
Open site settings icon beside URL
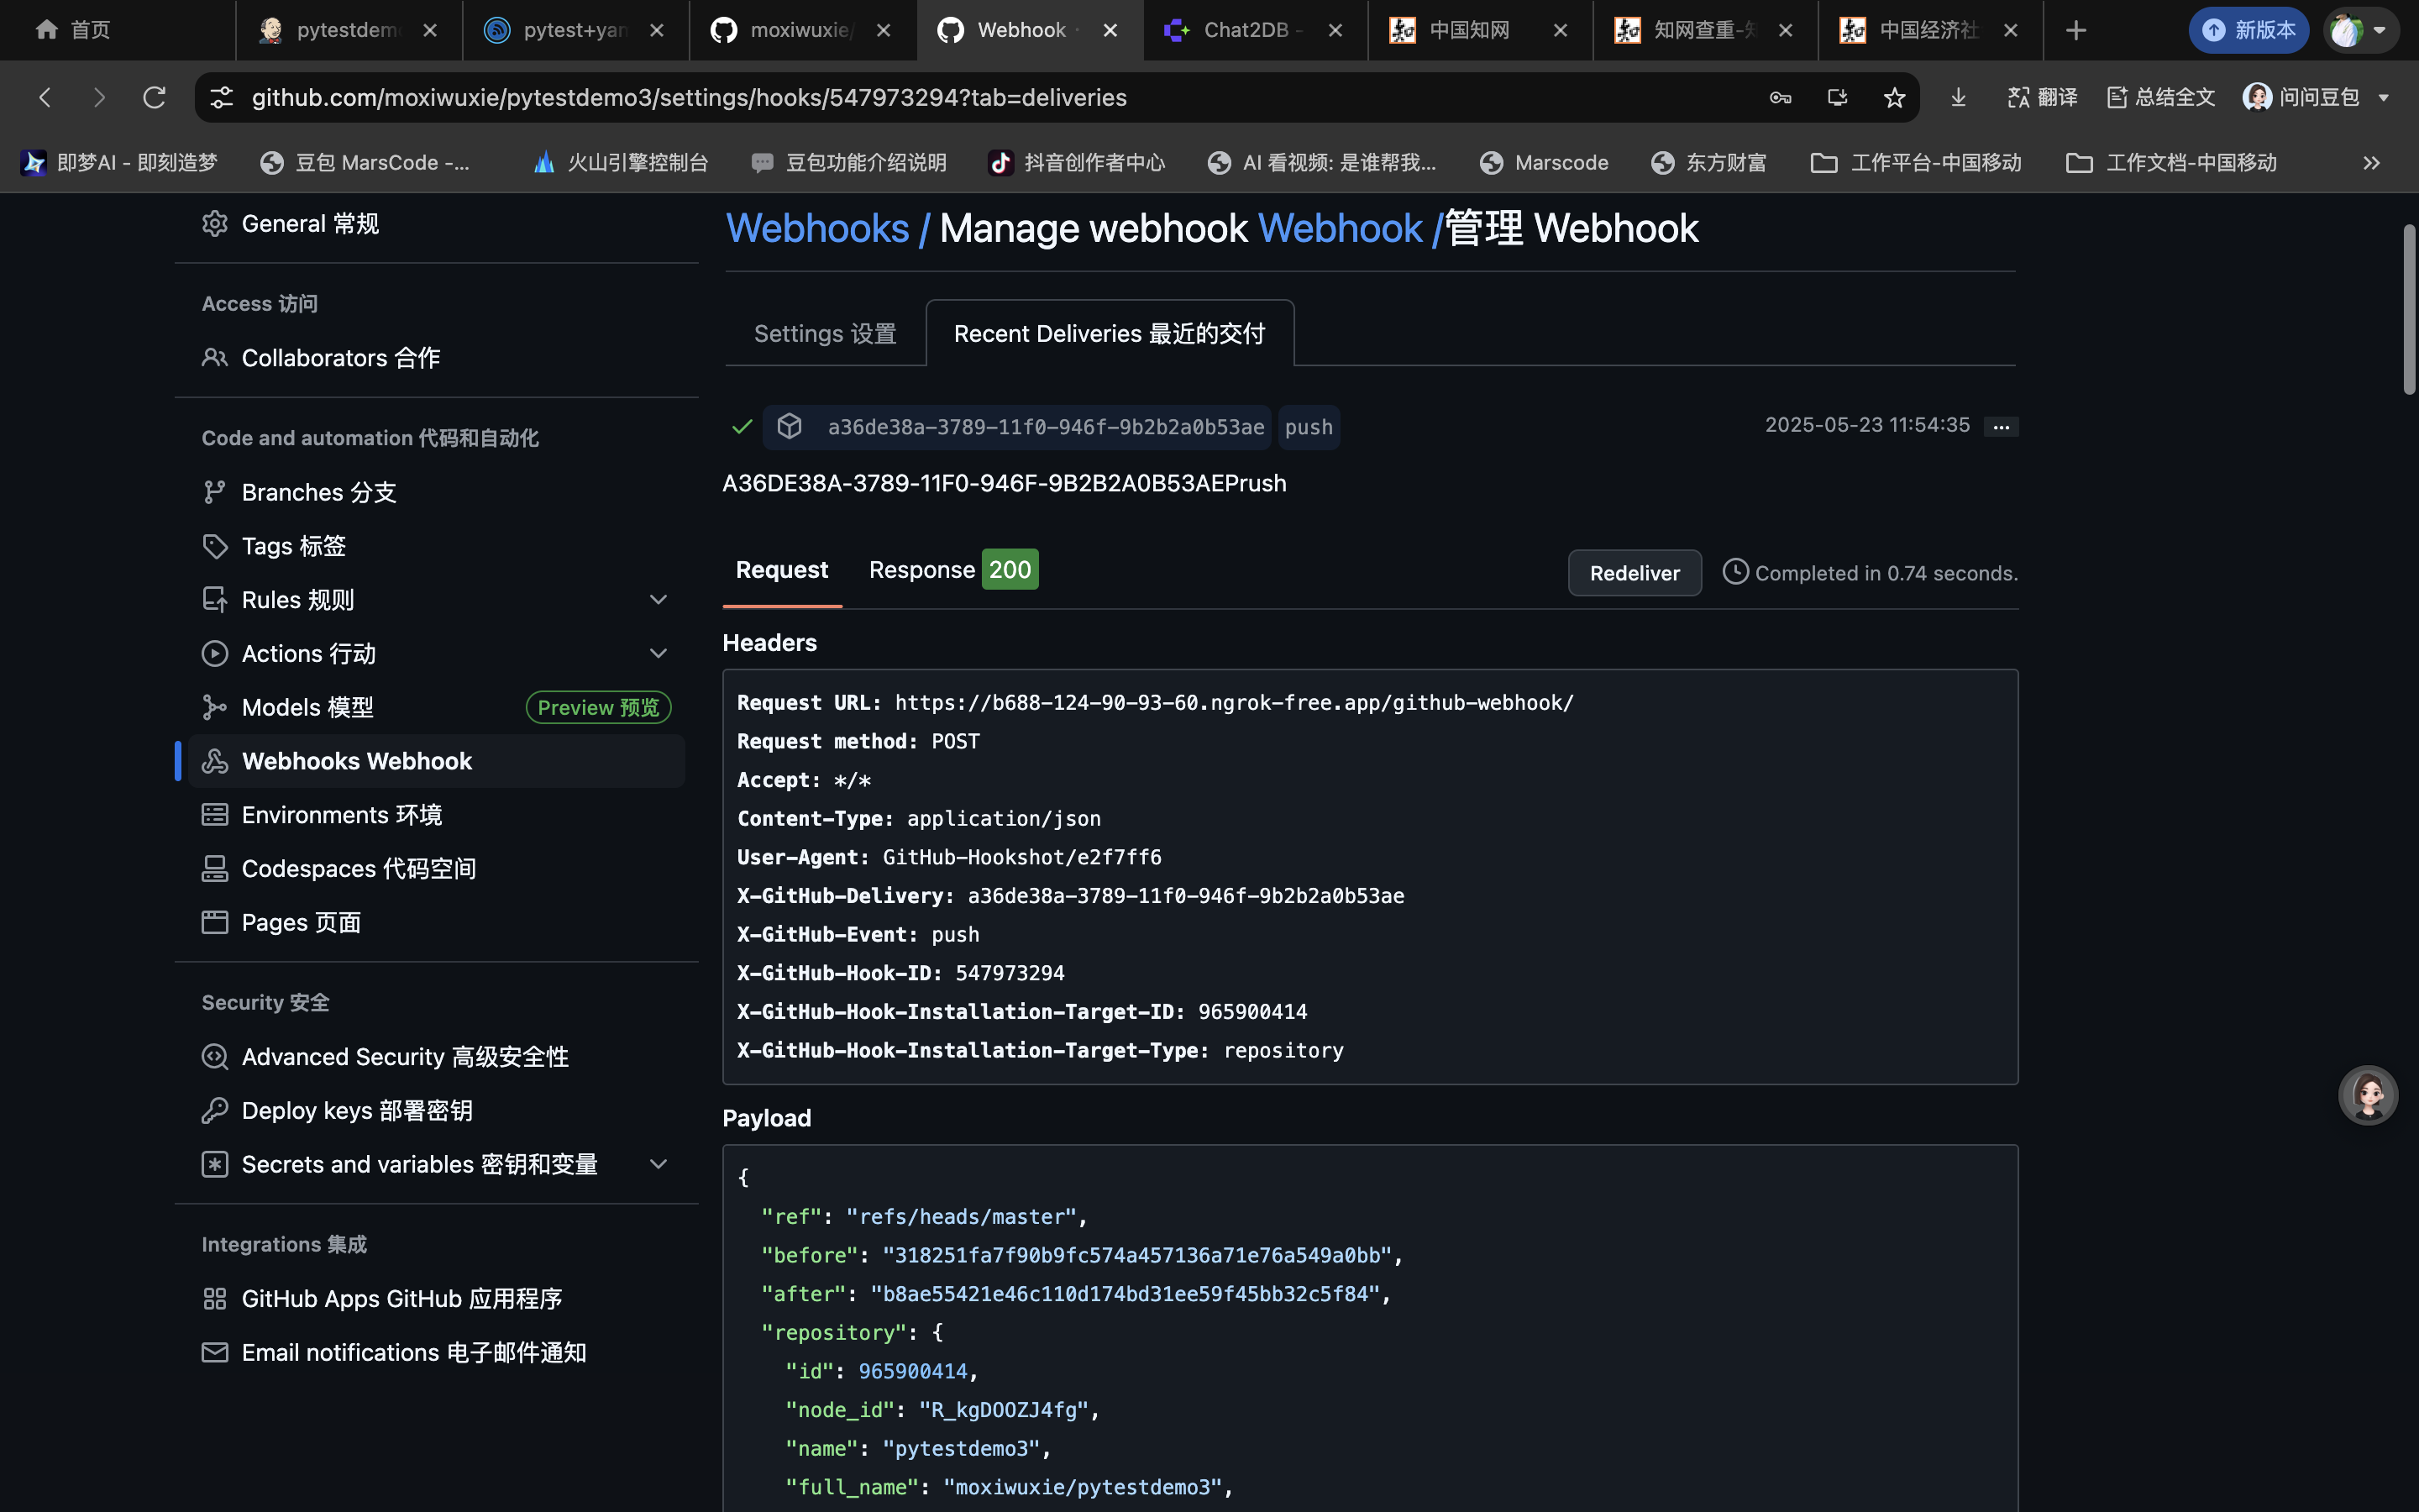221,97
